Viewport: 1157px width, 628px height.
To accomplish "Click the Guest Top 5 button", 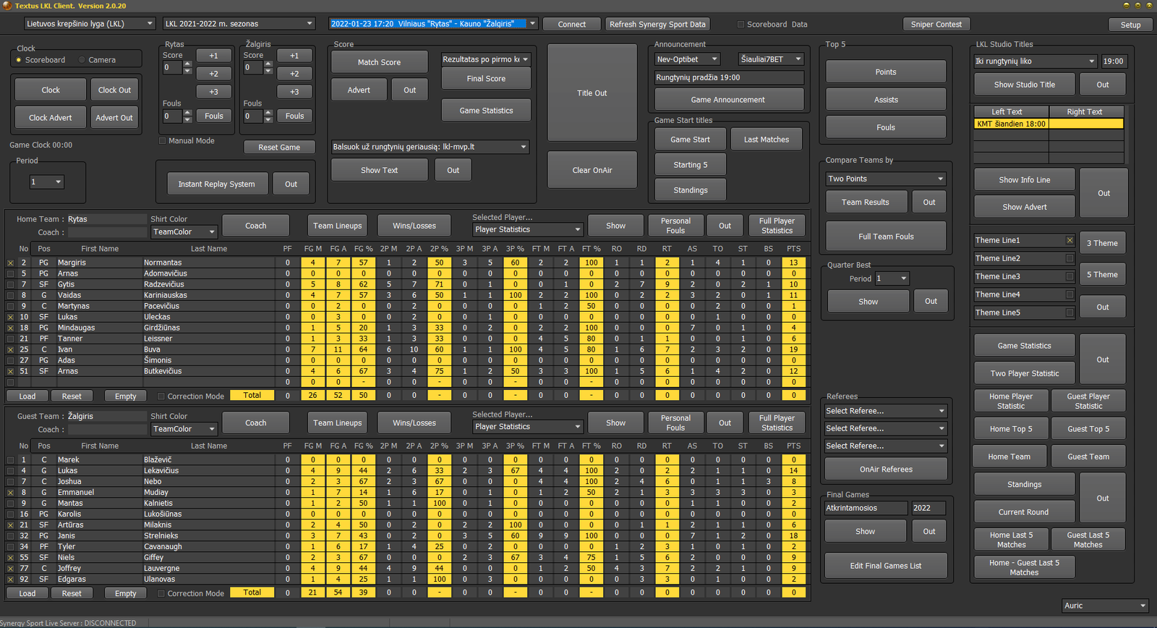I will pos(1088,429).
